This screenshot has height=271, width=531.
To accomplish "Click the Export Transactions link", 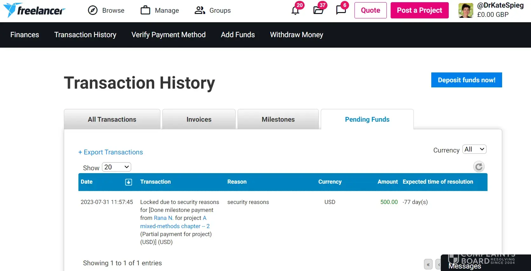I will (x=111, y=152).
